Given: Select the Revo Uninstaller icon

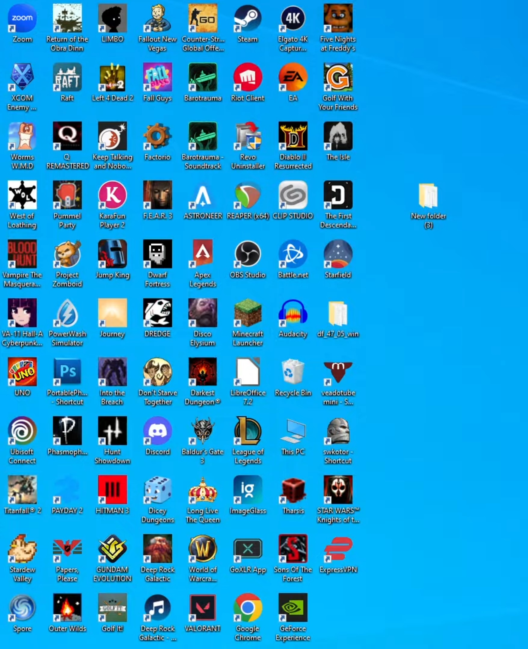Looking at the screenshot, I should (248, 136).
